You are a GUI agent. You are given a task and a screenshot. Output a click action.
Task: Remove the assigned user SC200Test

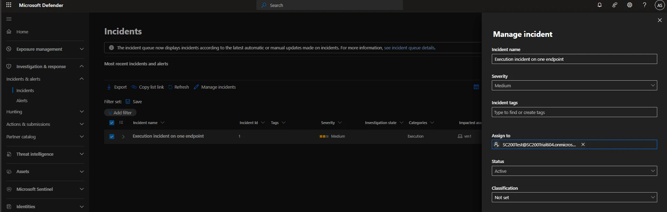pyautogui.click(x=583, y=144)
